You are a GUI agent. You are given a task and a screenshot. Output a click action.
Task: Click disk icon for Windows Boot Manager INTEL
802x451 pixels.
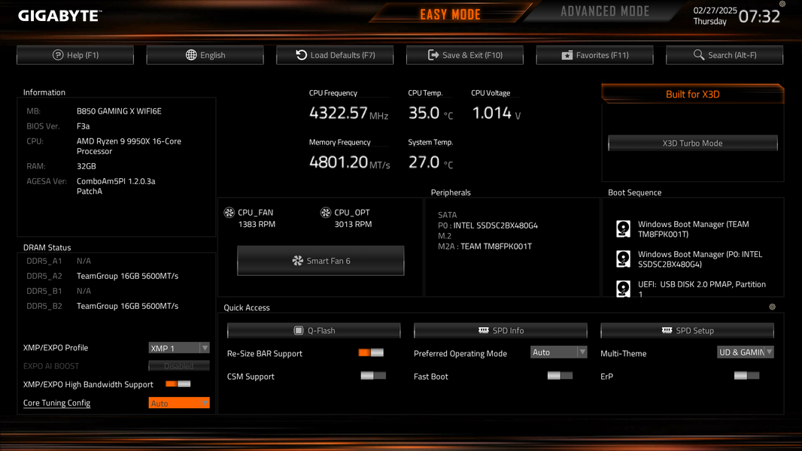pos(623,259)
